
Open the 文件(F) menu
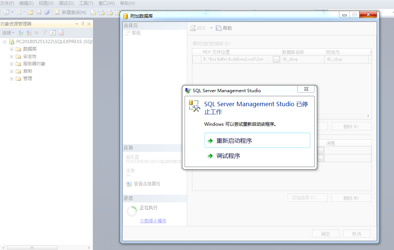tap(7, 3)
